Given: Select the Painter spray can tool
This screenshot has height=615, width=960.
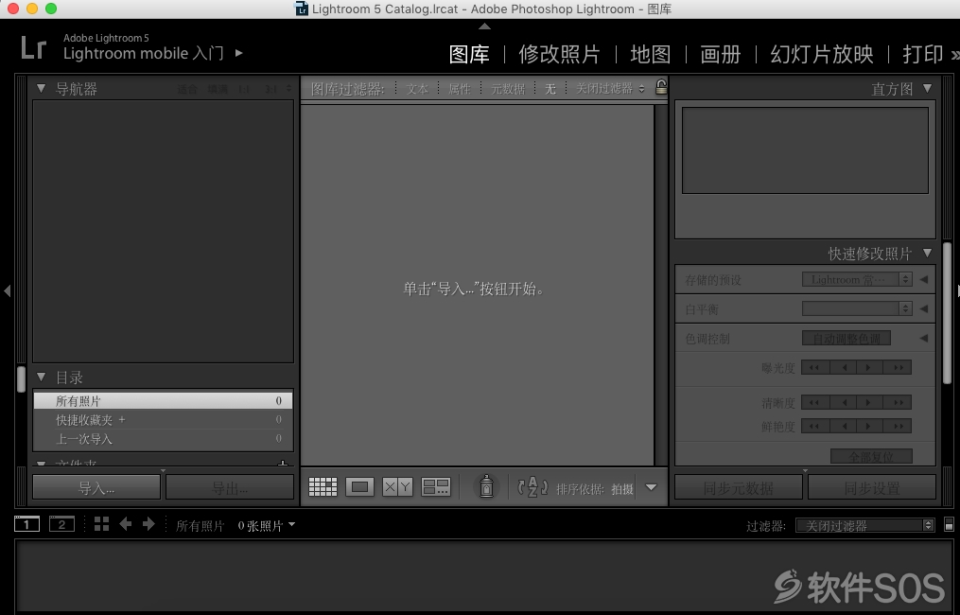Looking at the screenshot, I should click(x=486, y=487).
